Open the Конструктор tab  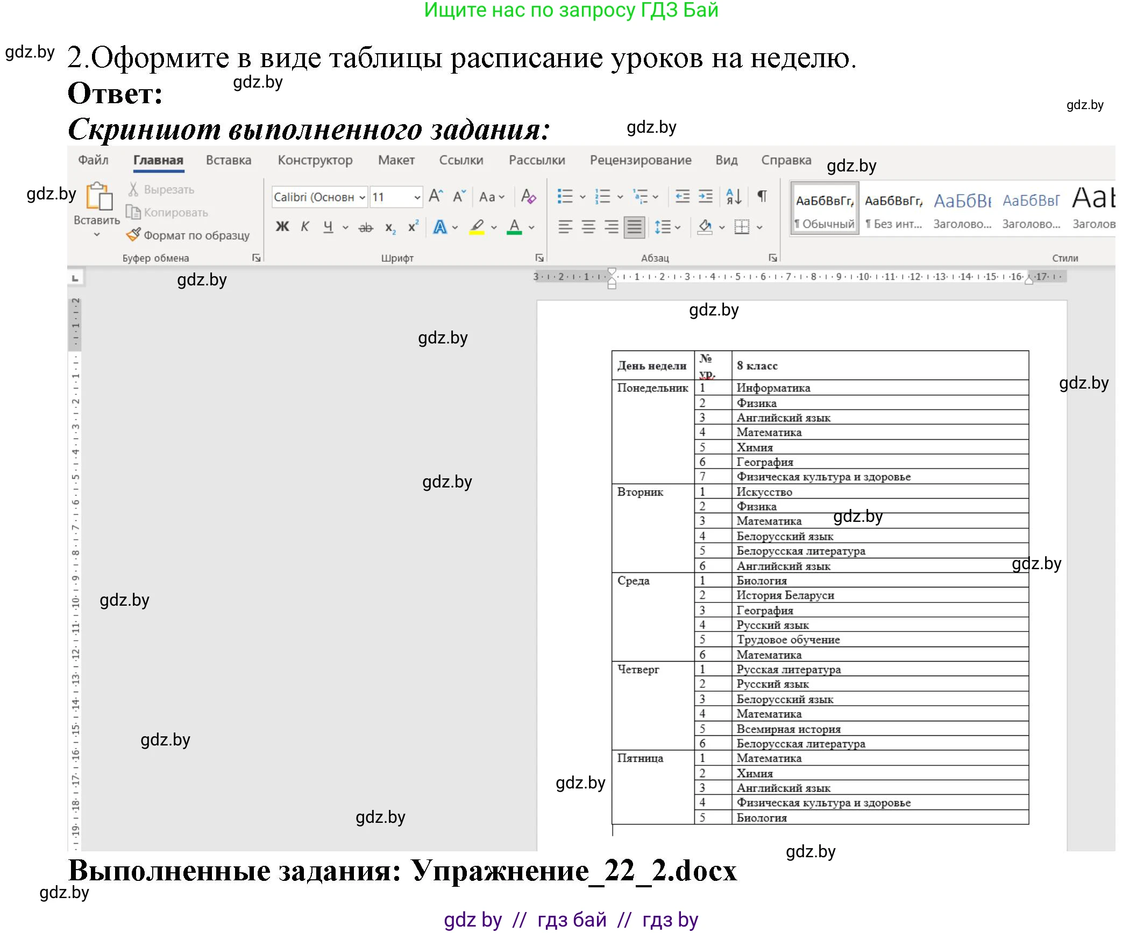(315, 160)
